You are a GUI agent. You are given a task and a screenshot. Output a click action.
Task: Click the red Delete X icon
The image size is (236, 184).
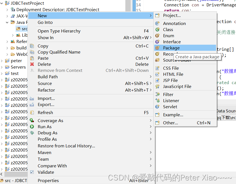click(x=32, y=64)
